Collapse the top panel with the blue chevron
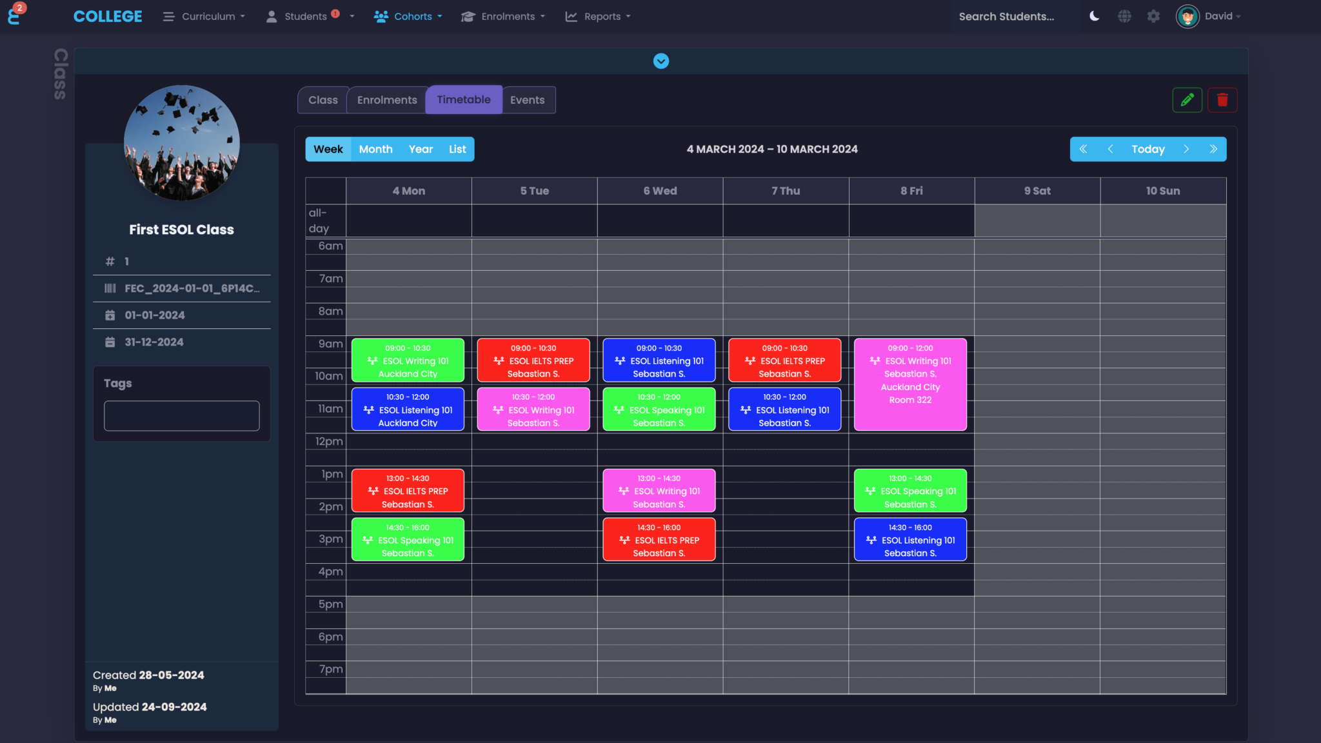The width and height of the screenshot is (1321, 743). (660, 61)
